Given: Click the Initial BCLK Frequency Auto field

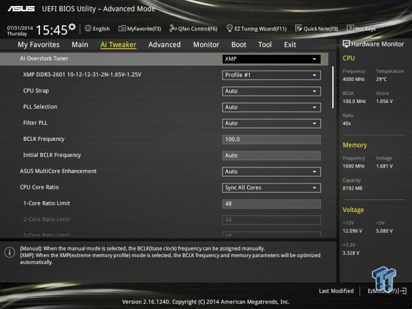Looking at the screenshot, I should pos(271,155).
